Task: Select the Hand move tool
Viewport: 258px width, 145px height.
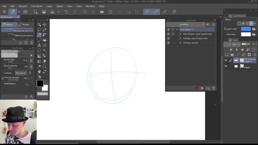Action: pos(39,72)
